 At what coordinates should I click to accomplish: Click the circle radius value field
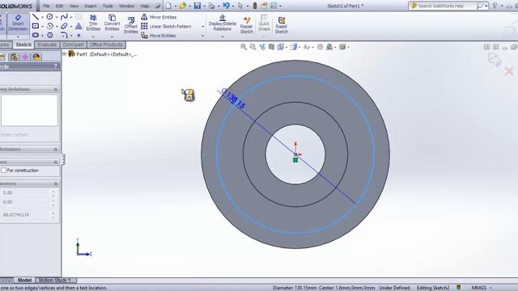coord(26,215)
